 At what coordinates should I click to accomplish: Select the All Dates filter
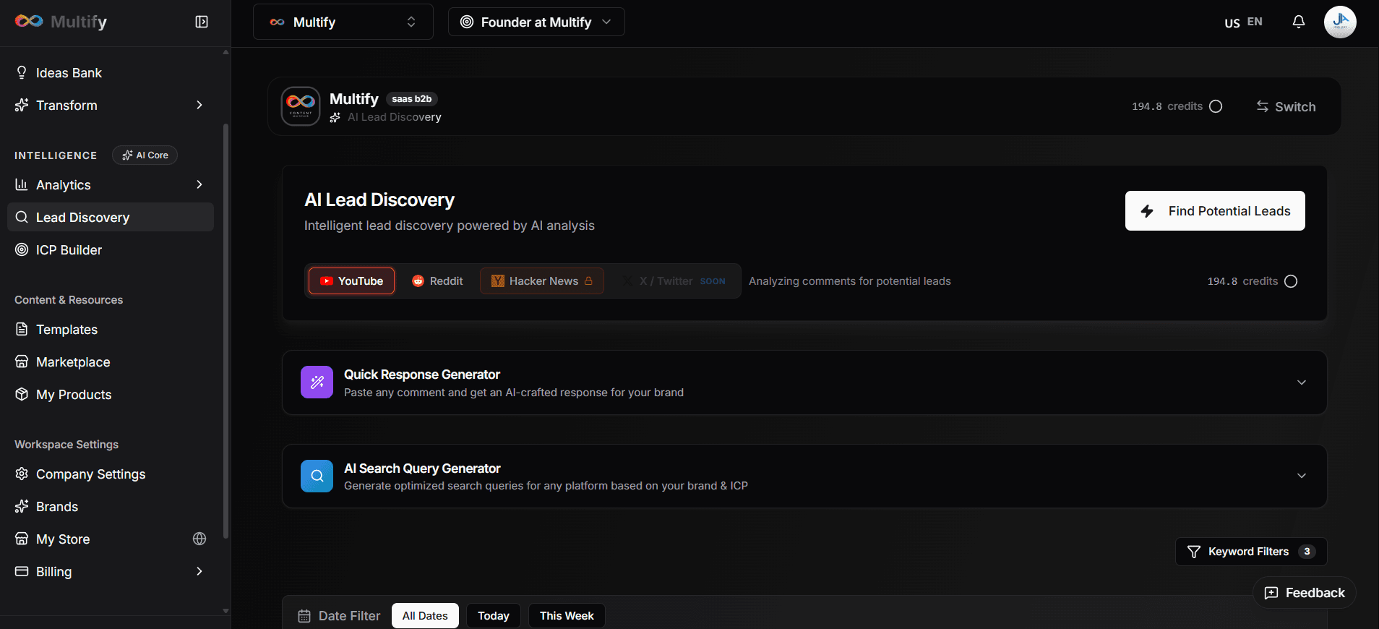(x=425, y=616)
